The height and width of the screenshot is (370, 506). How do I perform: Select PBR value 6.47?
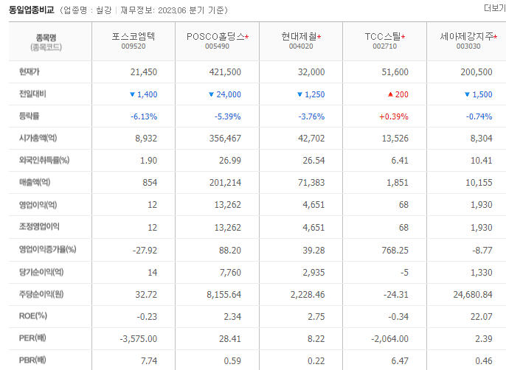(x=400, y=360)
